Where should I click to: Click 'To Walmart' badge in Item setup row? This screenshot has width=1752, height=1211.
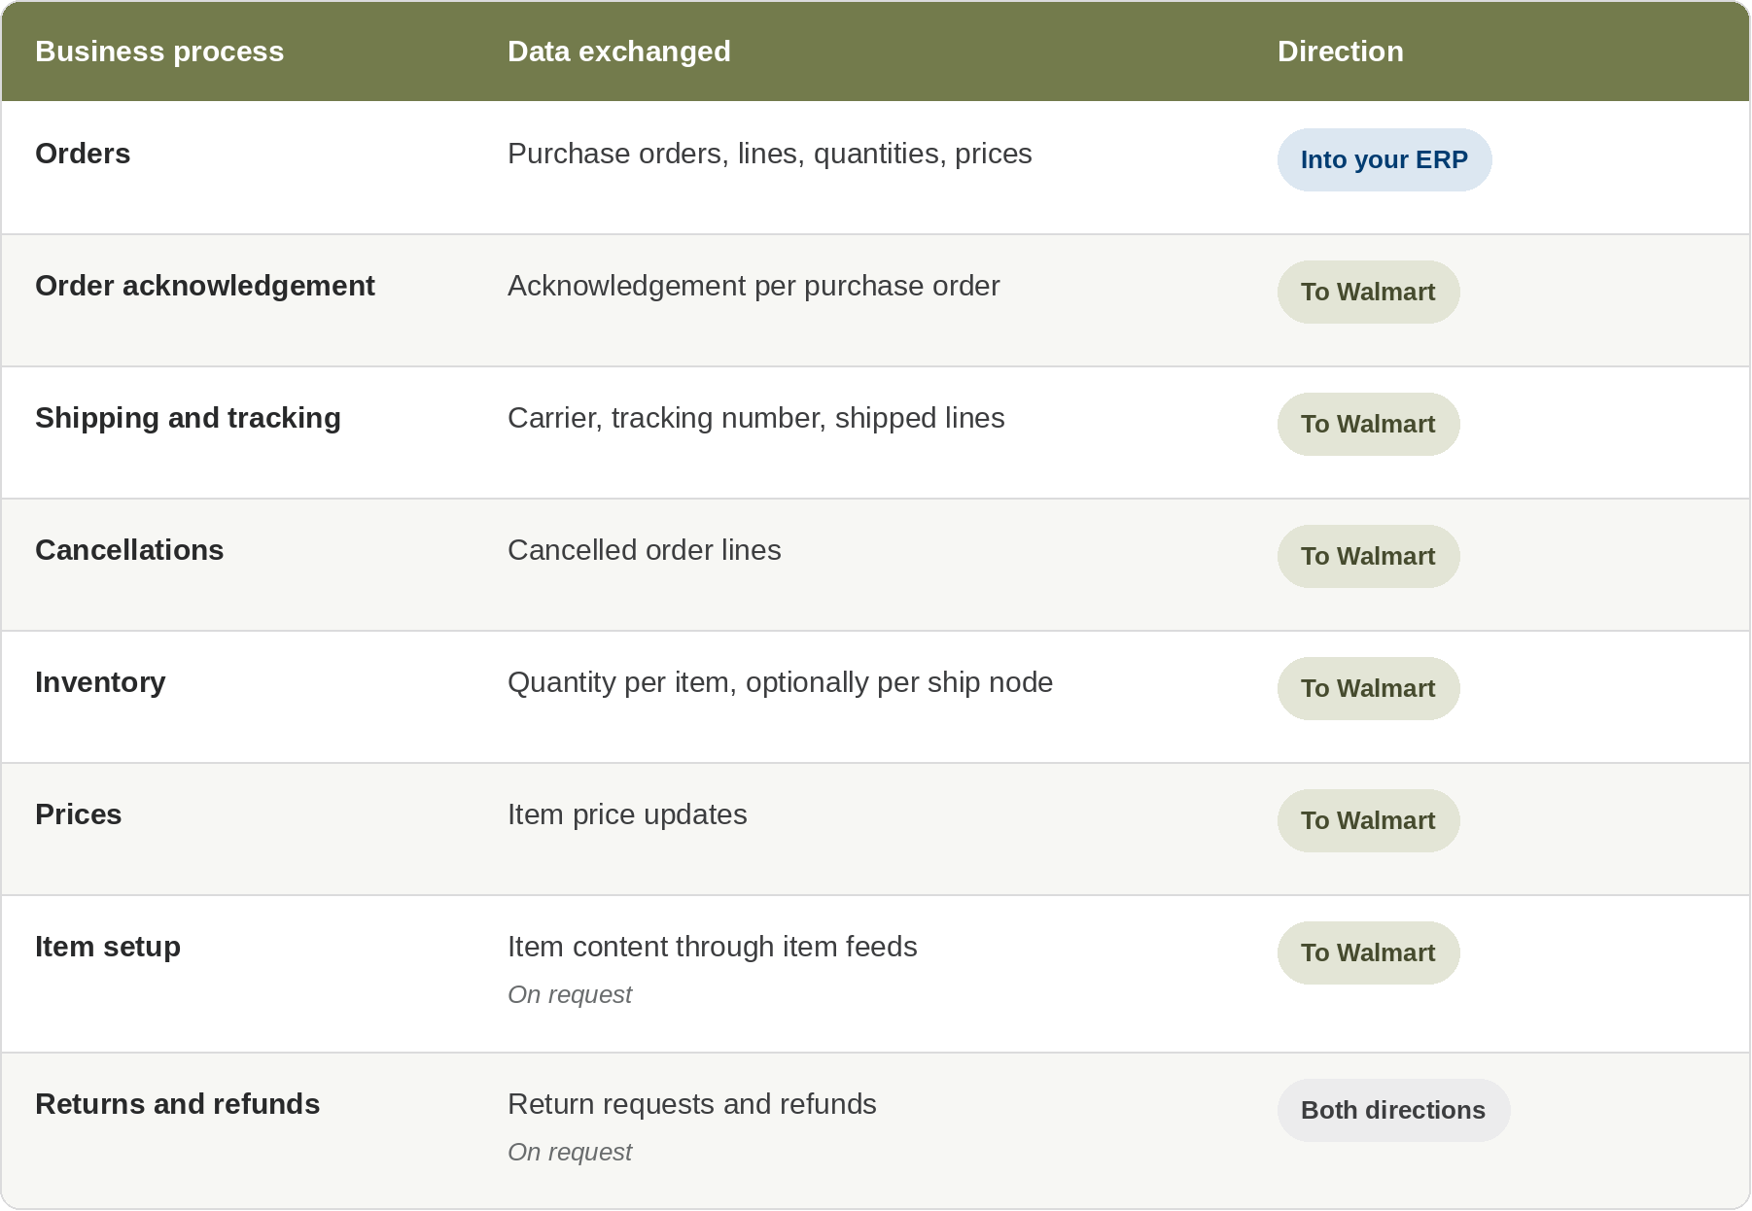tap(1368, 952)
